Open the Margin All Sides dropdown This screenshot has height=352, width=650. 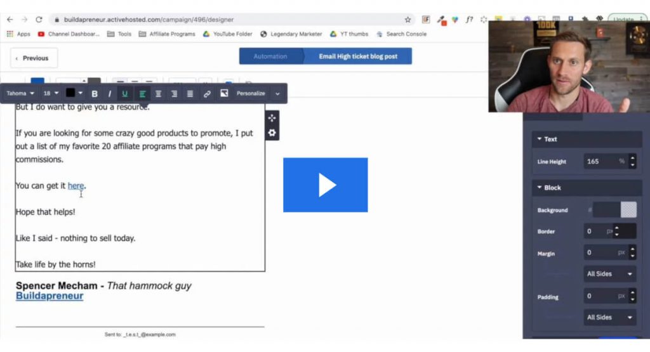tap(610, 274)
